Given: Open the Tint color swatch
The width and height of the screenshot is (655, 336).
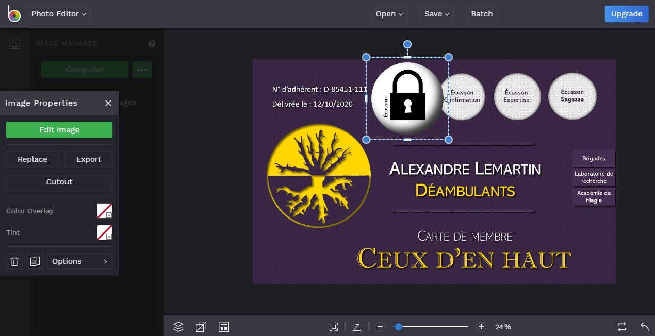Looking at the screenshot, I should tap(105, 232).
